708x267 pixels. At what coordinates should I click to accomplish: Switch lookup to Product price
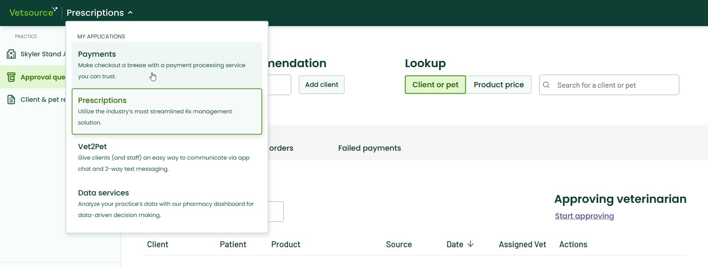coord(499,85)
